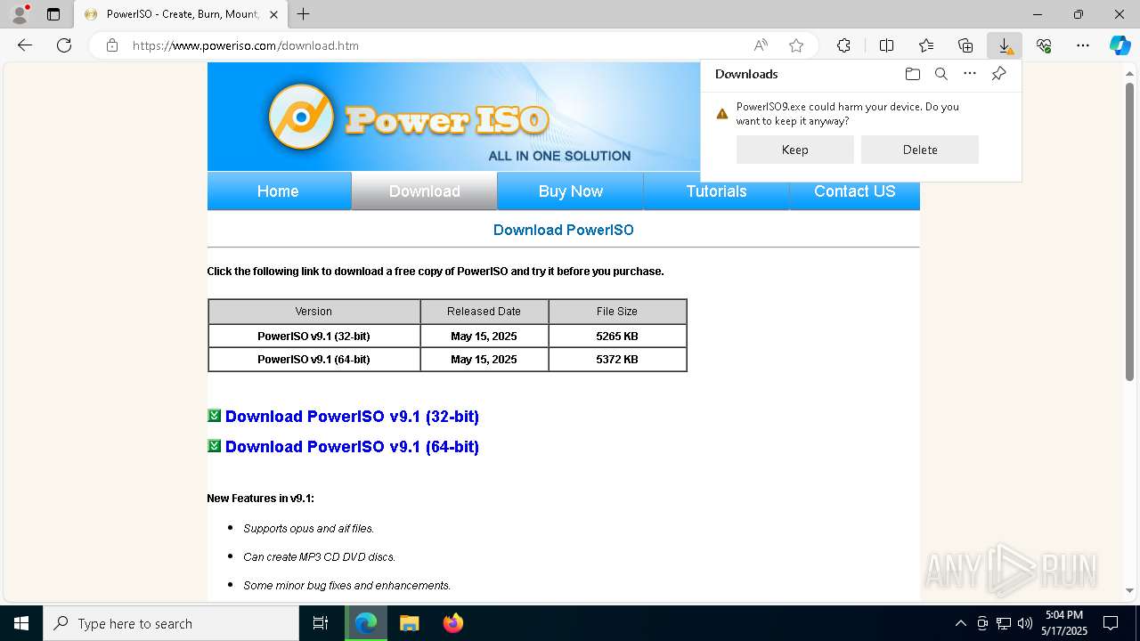
Task: Search downloads magnifier icon
Action: [940, 74]
